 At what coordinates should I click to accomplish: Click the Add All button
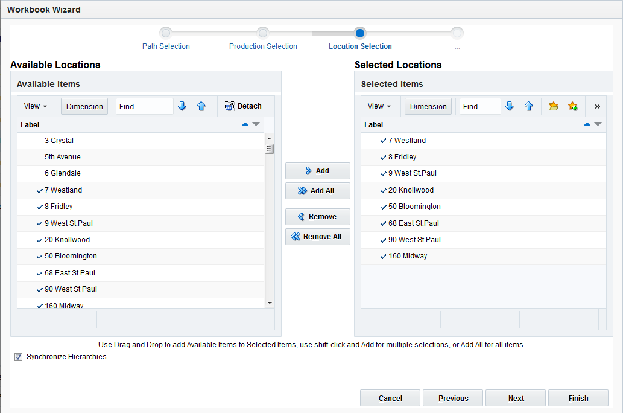pos(317,191)
